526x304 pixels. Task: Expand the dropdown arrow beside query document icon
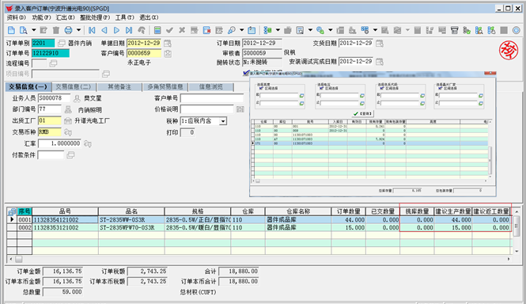pos(34,30)
